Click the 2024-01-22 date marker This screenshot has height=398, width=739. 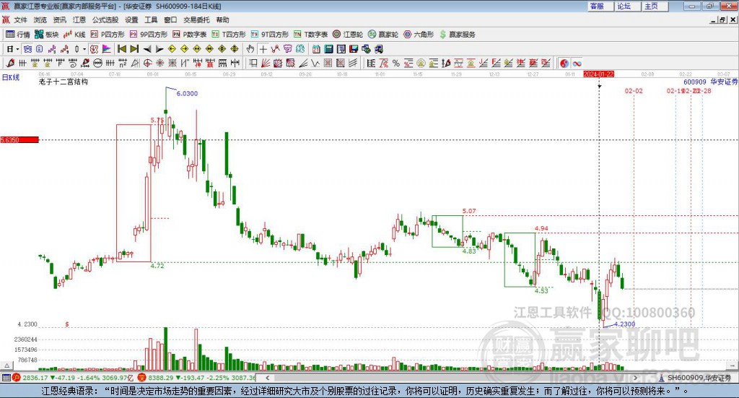point(598,74)
